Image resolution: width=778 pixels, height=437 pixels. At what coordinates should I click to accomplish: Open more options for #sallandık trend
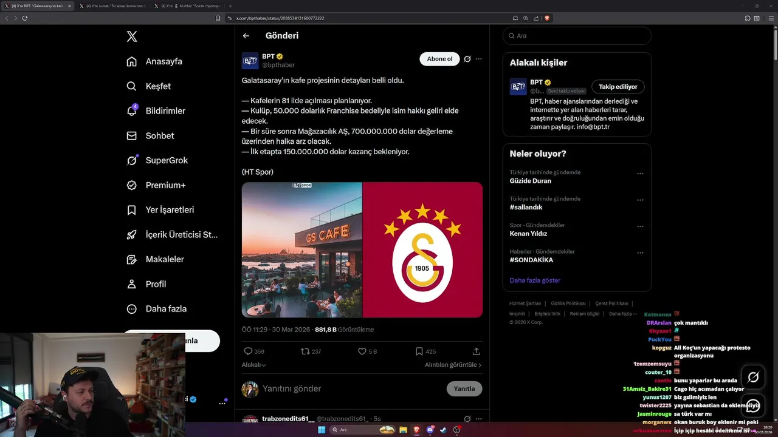pos(640,200)
